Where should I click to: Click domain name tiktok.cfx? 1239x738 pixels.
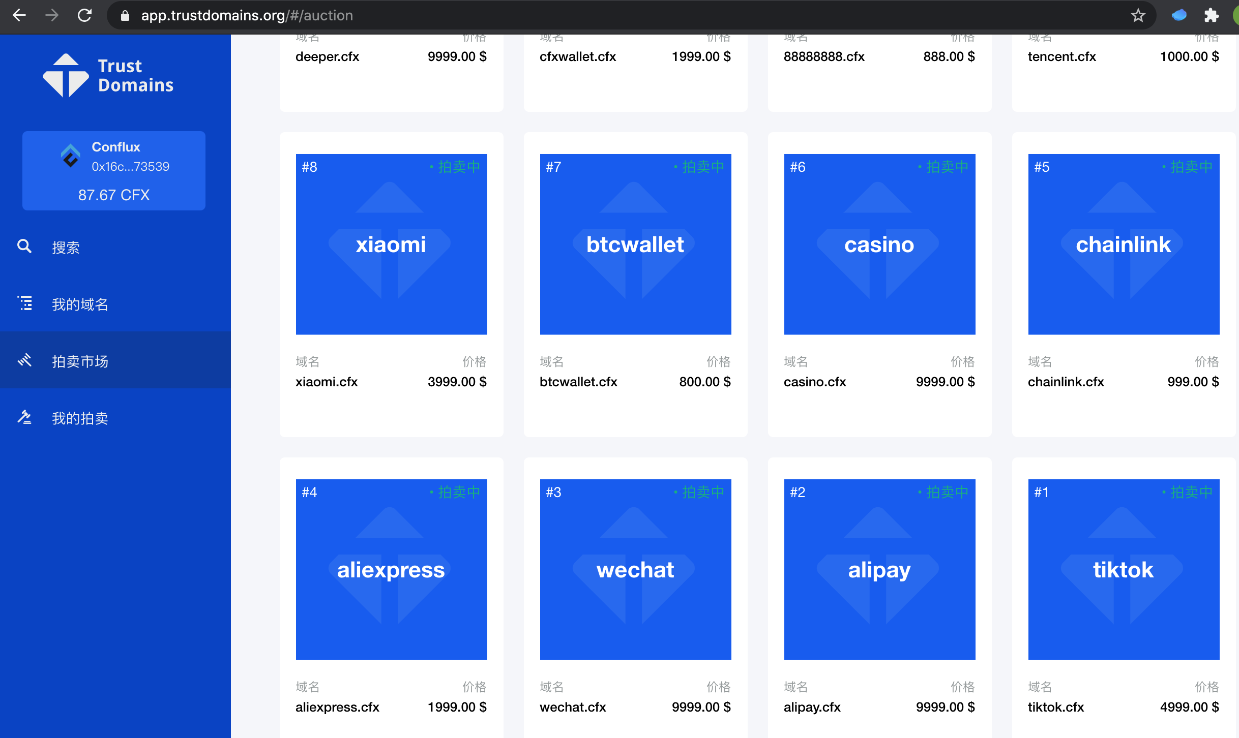(1056, 707)
